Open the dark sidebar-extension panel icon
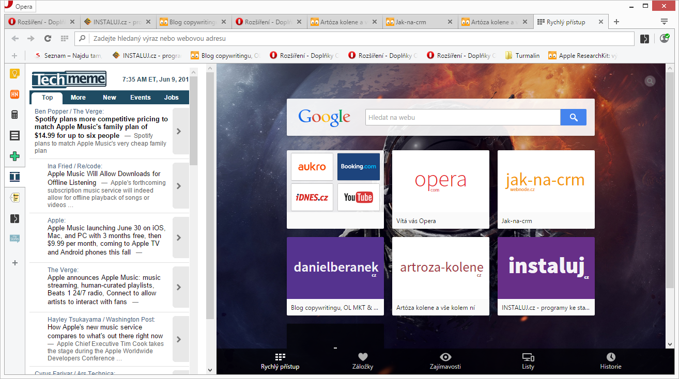Viewport: 679px width, 379px height. tap(15, 218)
